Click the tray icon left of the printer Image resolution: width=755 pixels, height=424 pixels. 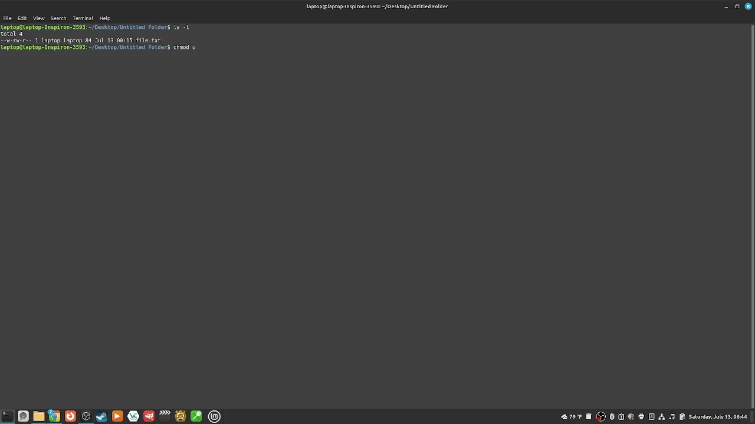[631, 417]
